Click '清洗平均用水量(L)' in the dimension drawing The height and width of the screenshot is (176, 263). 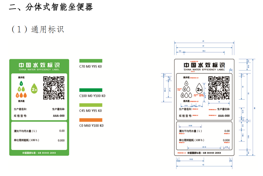190,131
